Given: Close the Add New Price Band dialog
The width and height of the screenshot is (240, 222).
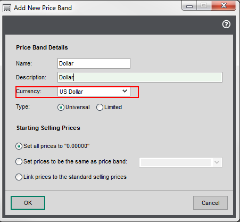Looking at the screenshot, I should pos(224,6).
